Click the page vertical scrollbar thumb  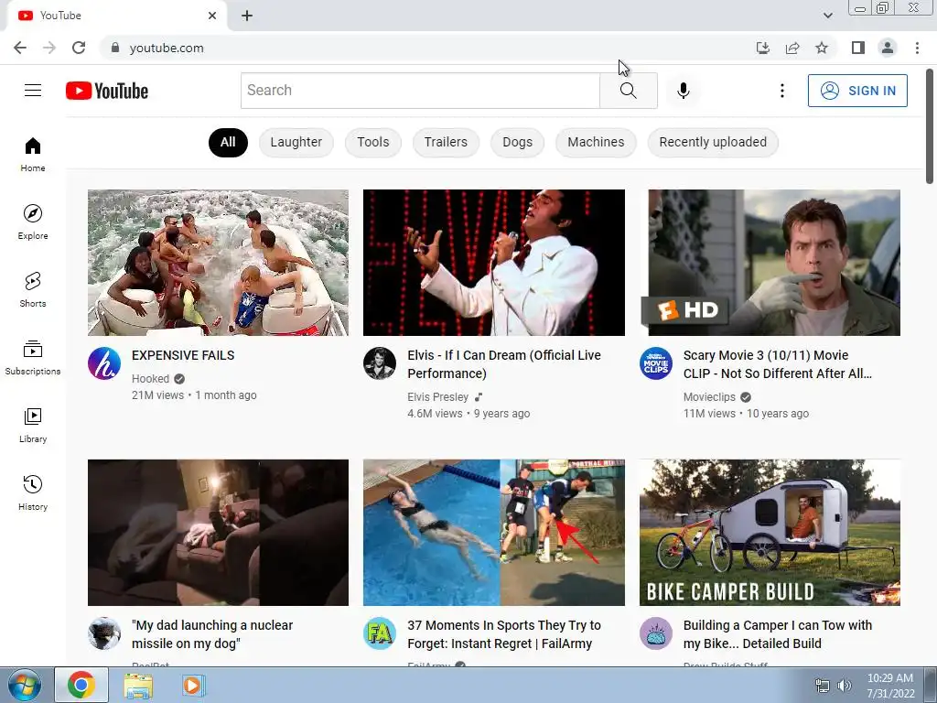pyautogui.click(x=930, y=126)
